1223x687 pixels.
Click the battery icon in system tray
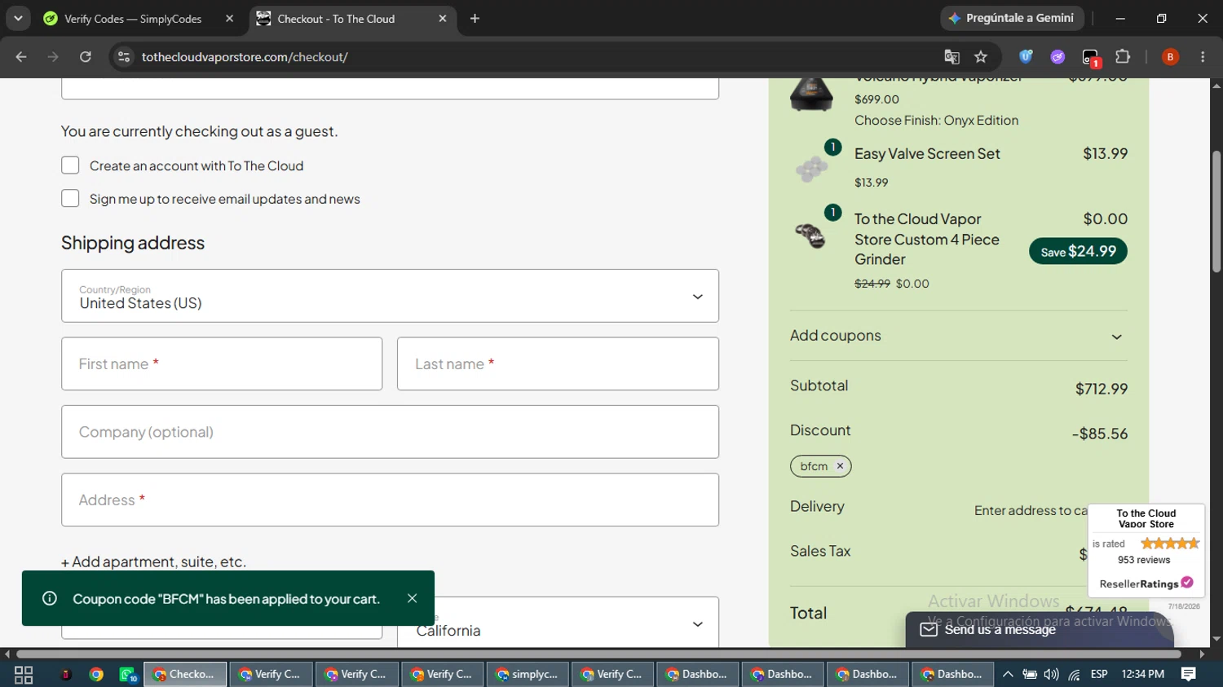[x=1030, y=675]
